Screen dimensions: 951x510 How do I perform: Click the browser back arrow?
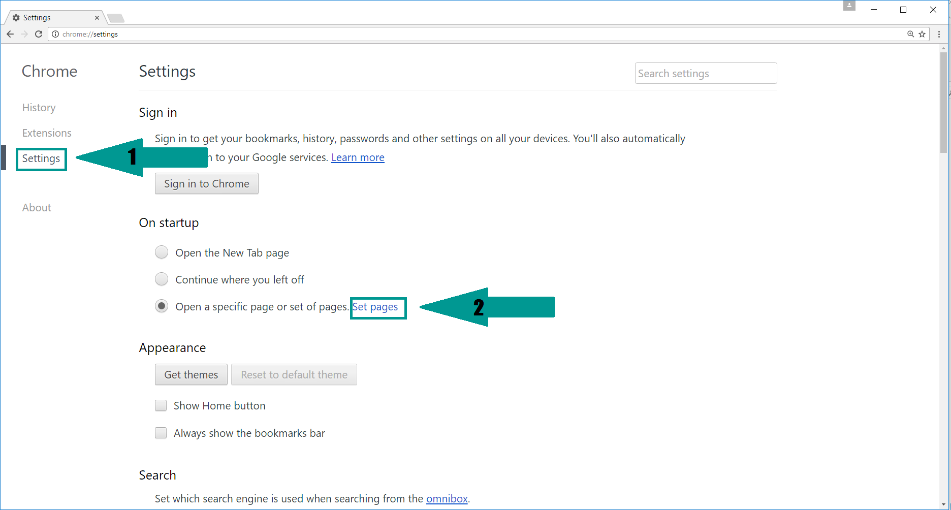[10, 34]
